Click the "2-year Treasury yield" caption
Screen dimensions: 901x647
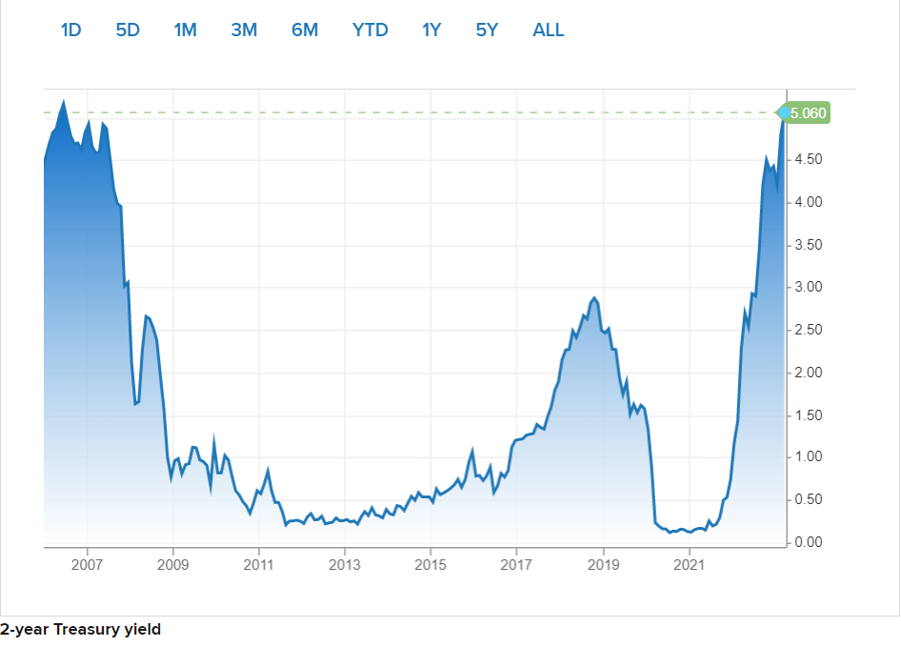point(80,630)
